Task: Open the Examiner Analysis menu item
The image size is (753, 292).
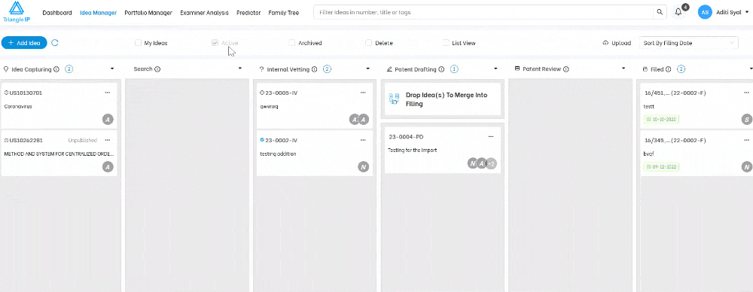Action: (204, 13)
